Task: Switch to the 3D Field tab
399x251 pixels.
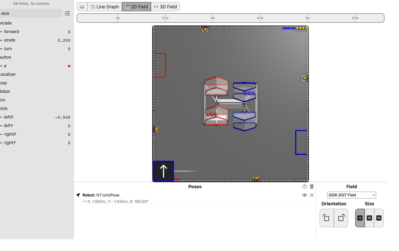Action: 165,7
